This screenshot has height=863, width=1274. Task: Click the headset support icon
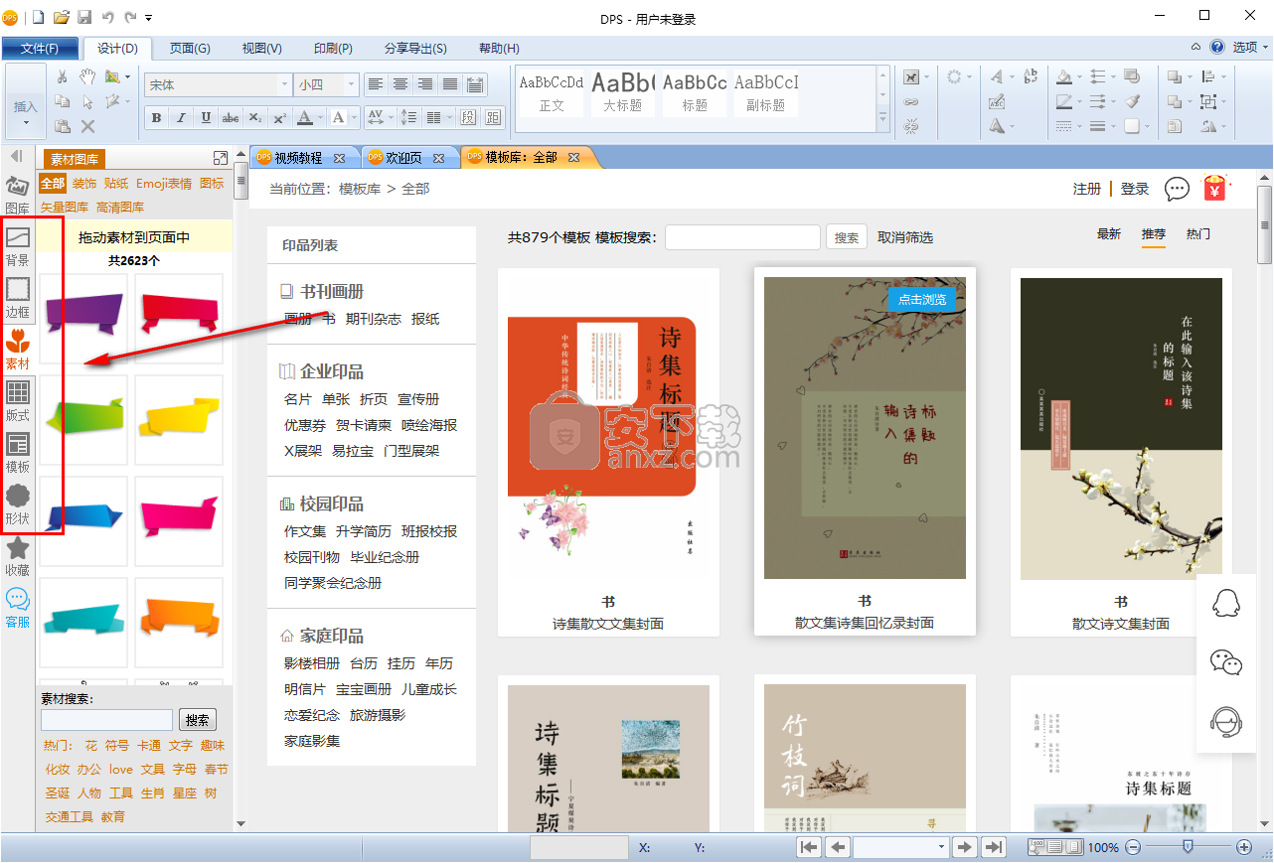pos(1226,721)
